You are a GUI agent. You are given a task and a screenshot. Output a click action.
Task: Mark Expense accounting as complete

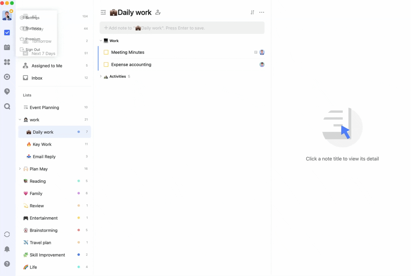point(106,65)
